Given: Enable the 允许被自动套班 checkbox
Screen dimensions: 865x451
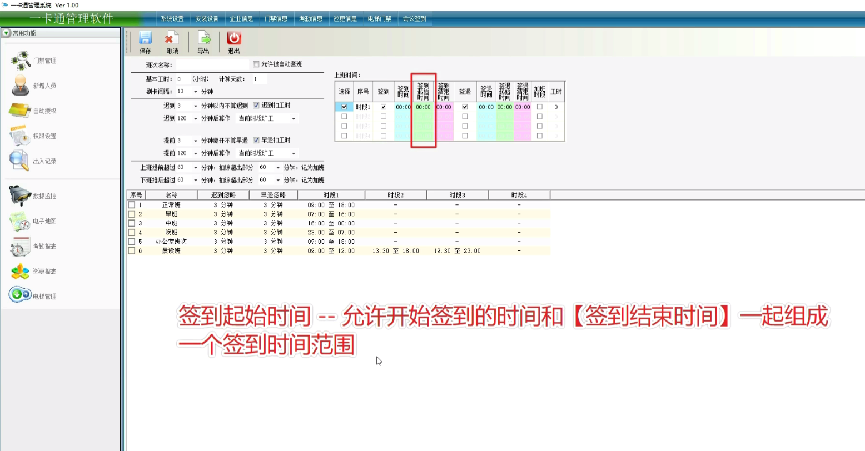Looking at the screenshot, I should 256,64.
